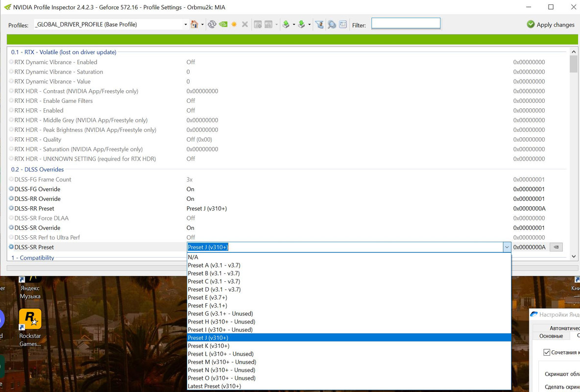
Task: Switch to the Основные tab in Yandex settings window
Action: pyautogui.click(x=551, y=336)
